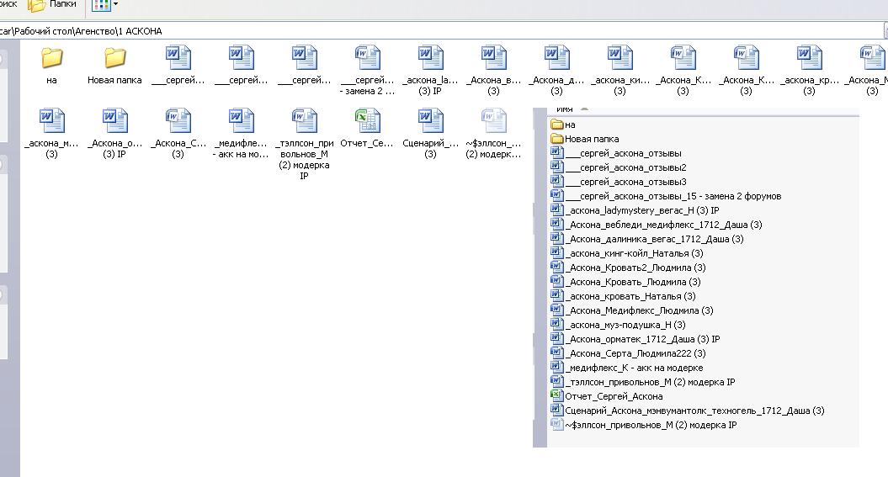Select '_Аскона_Медифлекс_Людмила (3)' in the list
This screenshot has width=888, height=477.
pyautogui.click(x=632, y=310)
